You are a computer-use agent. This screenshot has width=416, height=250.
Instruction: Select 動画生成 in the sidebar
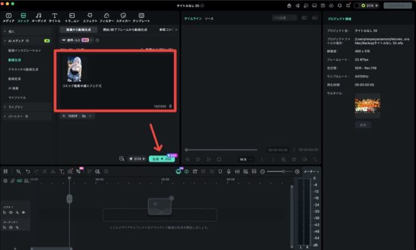click(15, 60)
